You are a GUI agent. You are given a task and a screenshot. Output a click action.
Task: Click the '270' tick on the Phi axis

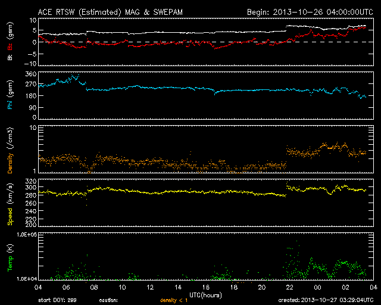point(31,84)
